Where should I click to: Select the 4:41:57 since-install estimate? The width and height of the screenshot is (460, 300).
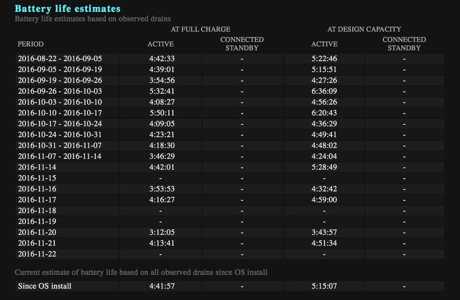pyautogui.click(x=162, y=286)
